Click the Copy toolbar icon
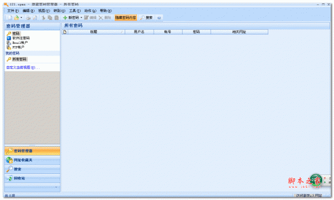The image size is (334, 200). point(50,18)
